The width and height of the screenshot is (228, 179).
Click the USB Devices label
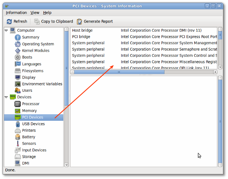(x=33, y=124)
